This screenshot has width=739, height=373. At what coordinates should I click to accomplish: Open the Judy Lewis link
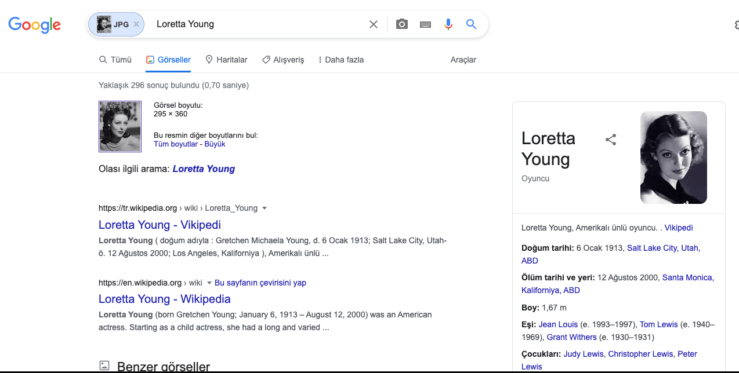(584, 354)
